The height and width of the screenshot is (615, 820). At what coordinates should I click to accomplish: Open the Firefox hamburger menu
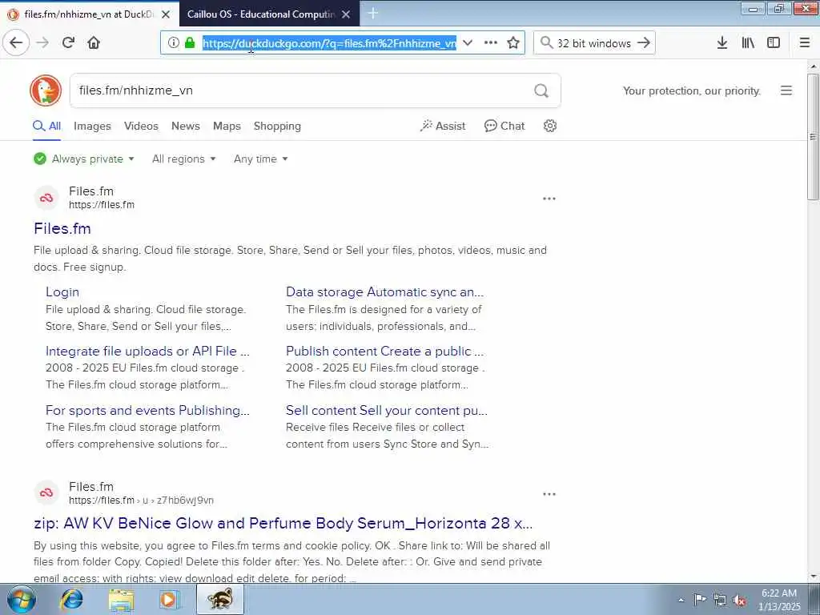coord(805,43)
